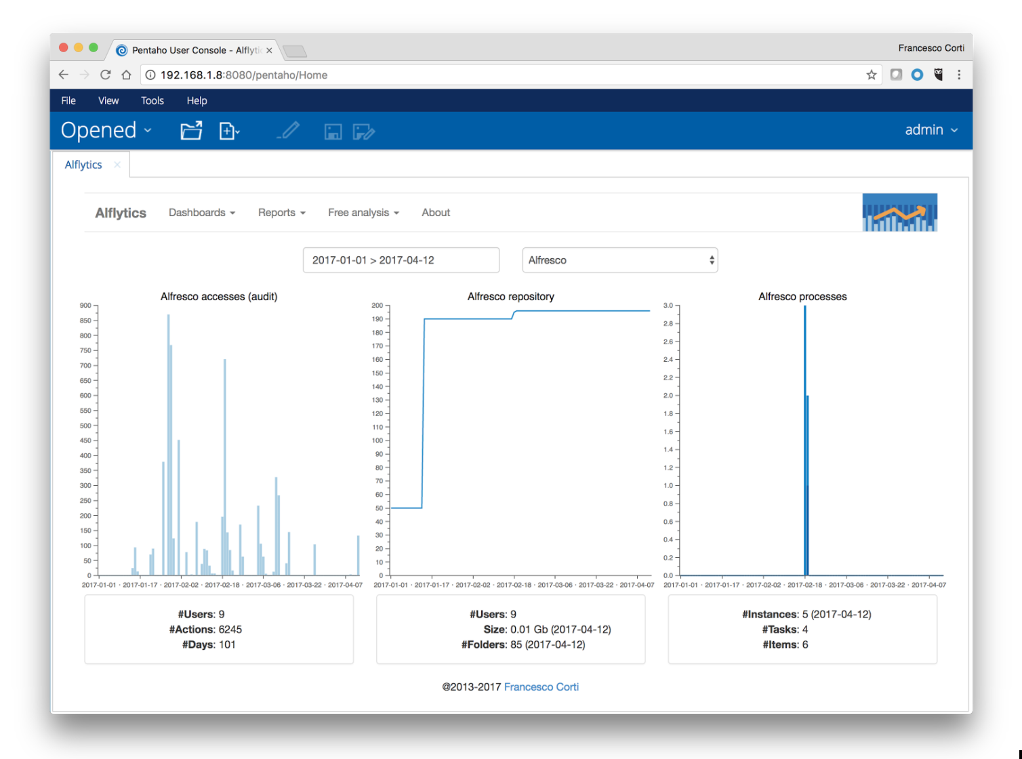Screen dimensions: 1022x759
Task: Click the Save disk icon
Action: tap(333, 131)
